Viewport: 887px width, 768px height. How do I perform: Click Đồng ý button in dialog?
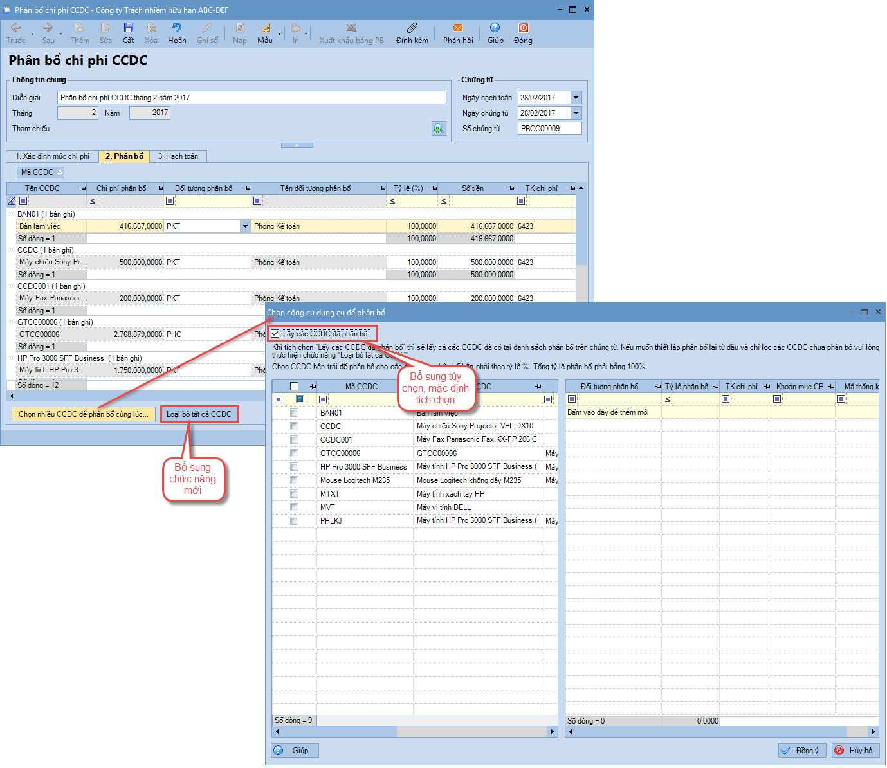tap(802, 751)
